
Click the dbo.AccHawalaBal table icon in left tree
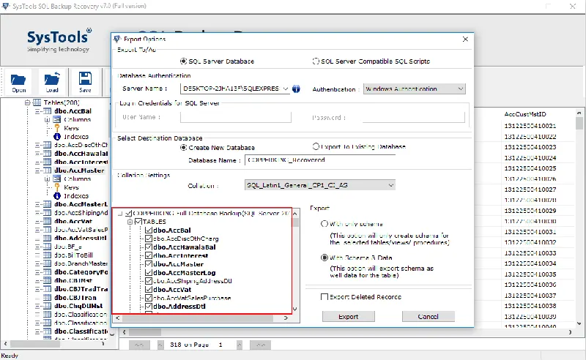tap(47, 154)
